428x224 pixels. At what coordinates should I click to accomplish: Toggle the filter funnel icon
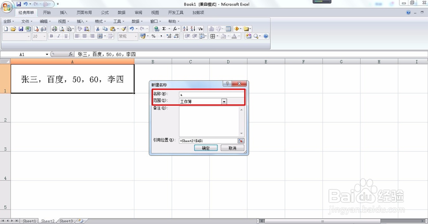[200, 29]
